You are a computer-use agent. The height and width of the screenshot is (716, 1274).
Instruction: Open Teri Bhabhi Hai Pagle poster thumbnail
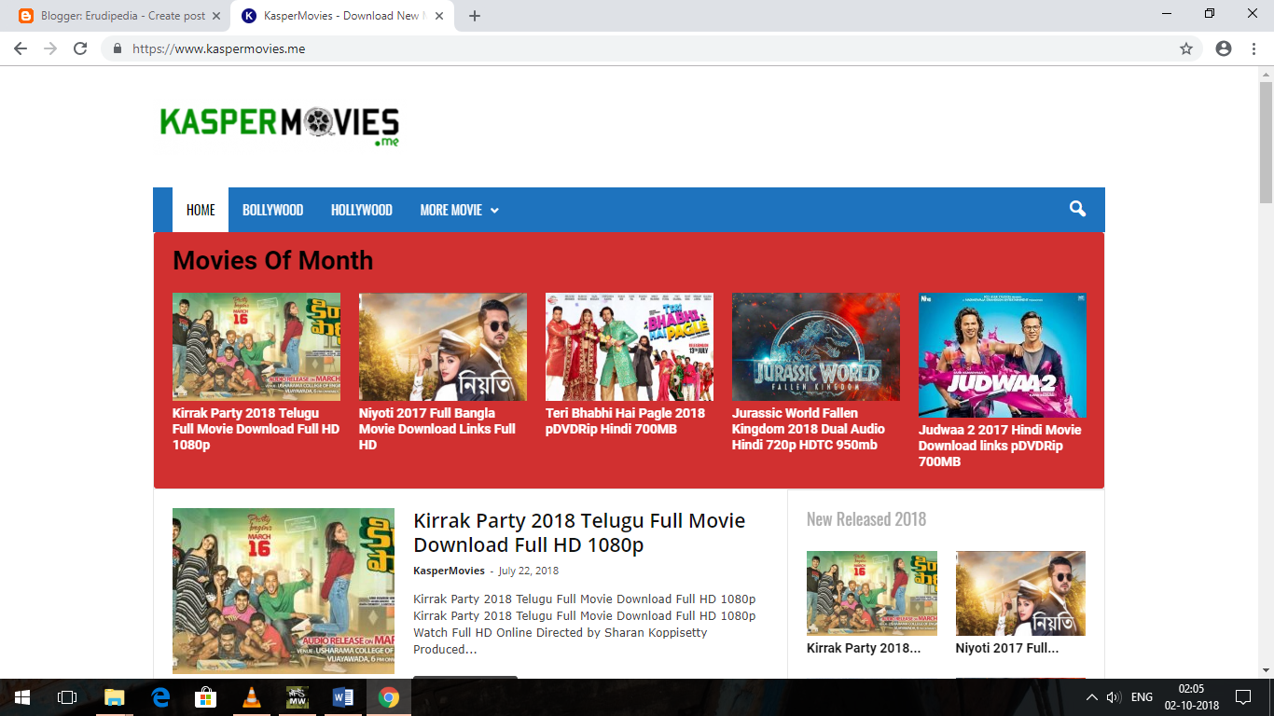[x=630, y=347]
